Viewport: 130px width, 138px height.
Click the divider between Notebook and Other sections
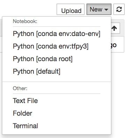click(56, 82)
